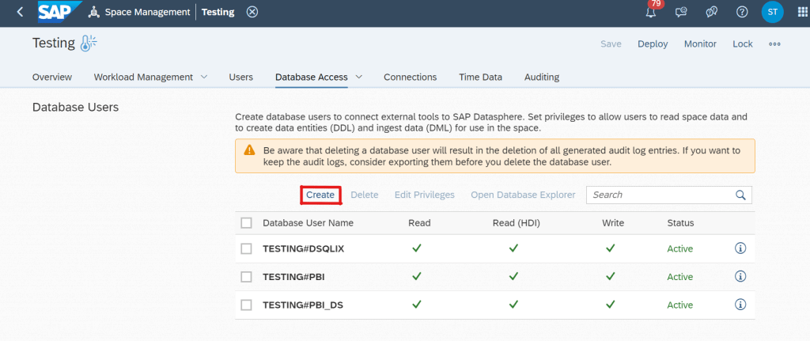The image size is (810, 341).
Task: Open the product switcher grid icon
Action: (x=802, y=12)
